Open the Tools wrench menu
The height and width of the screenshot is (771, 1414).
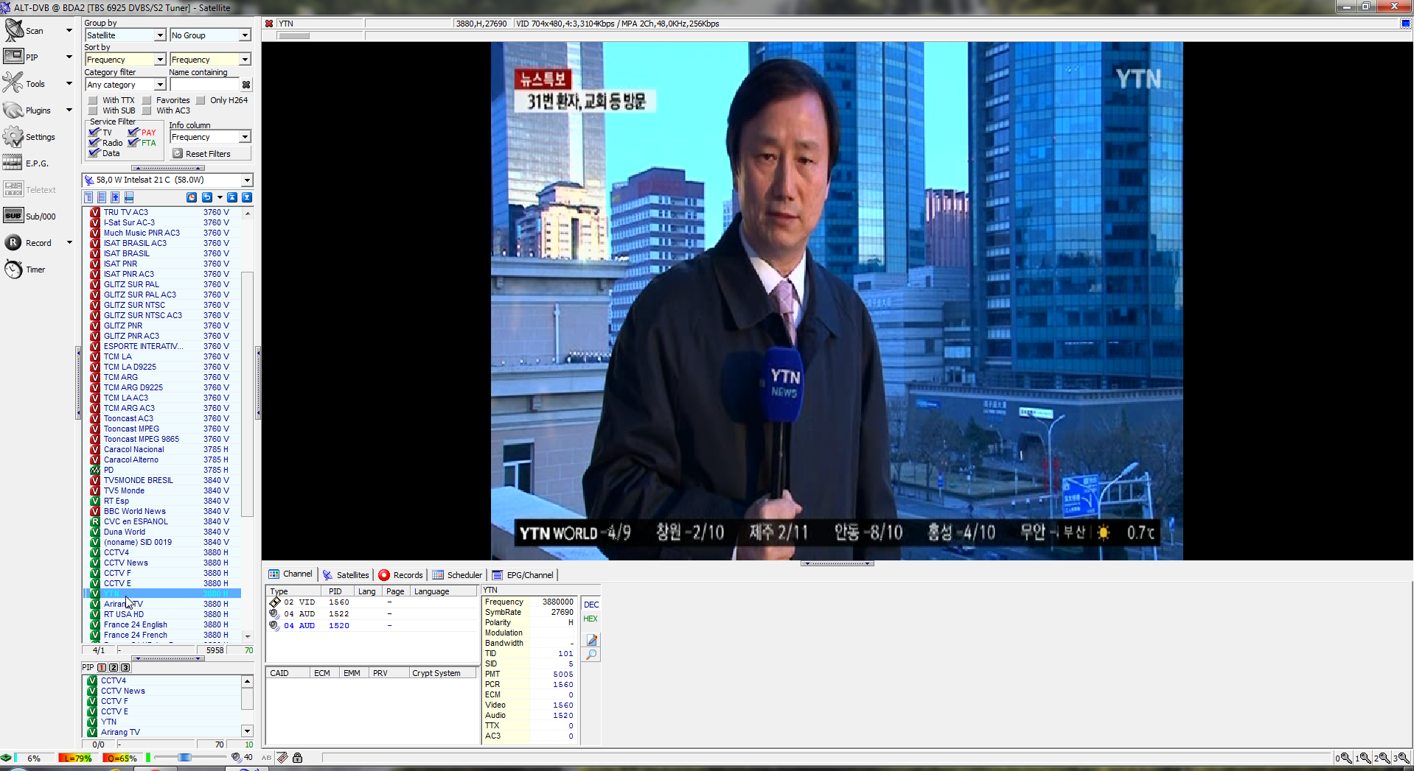click(x=24, y=83)
